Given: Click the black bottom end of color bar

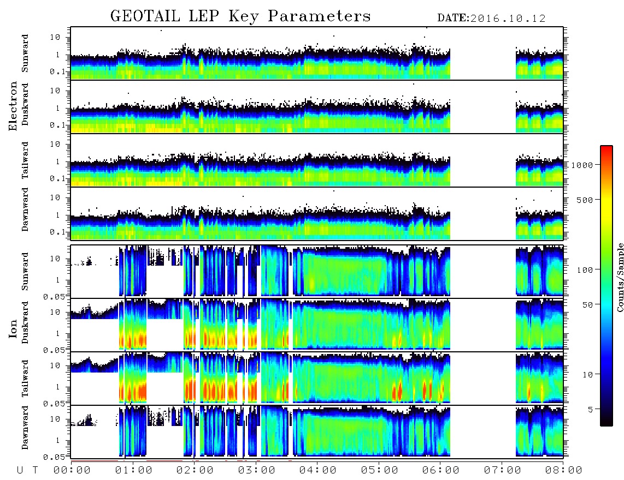Looking at the screenshot, I should tap(607, 422).
